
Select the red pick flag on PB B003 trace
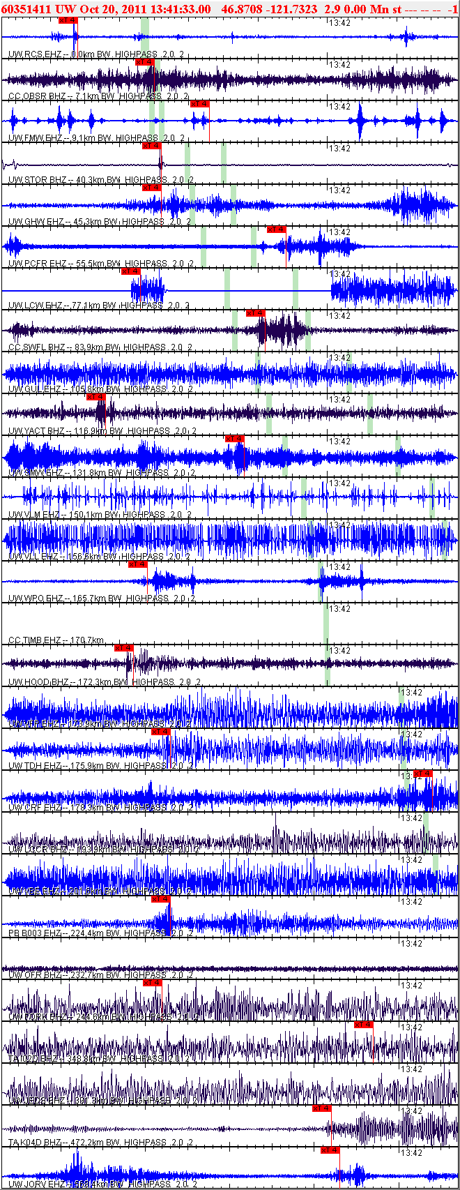(x=161, y=899)
